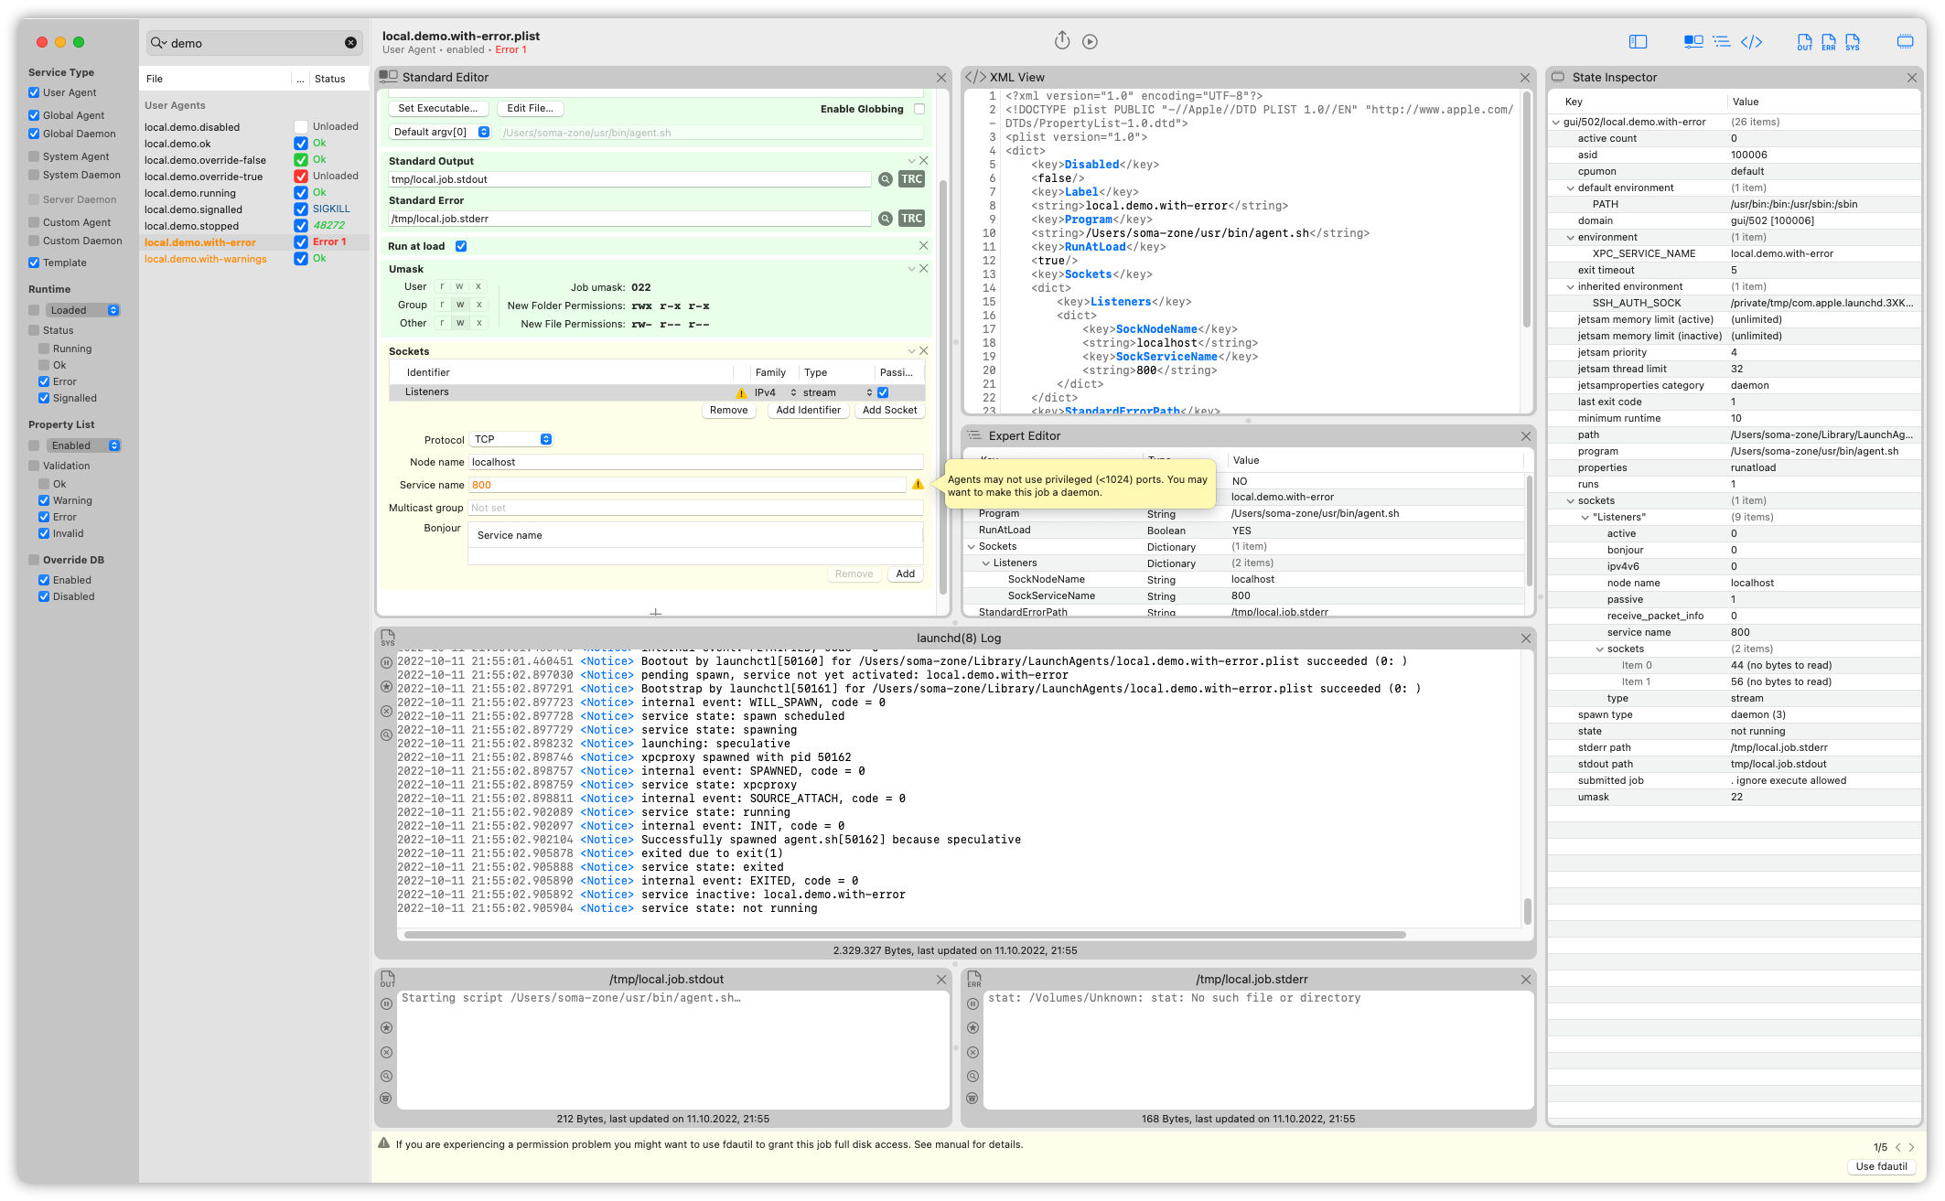Click the TRC button beside Standard Output

tap(911, 179)
